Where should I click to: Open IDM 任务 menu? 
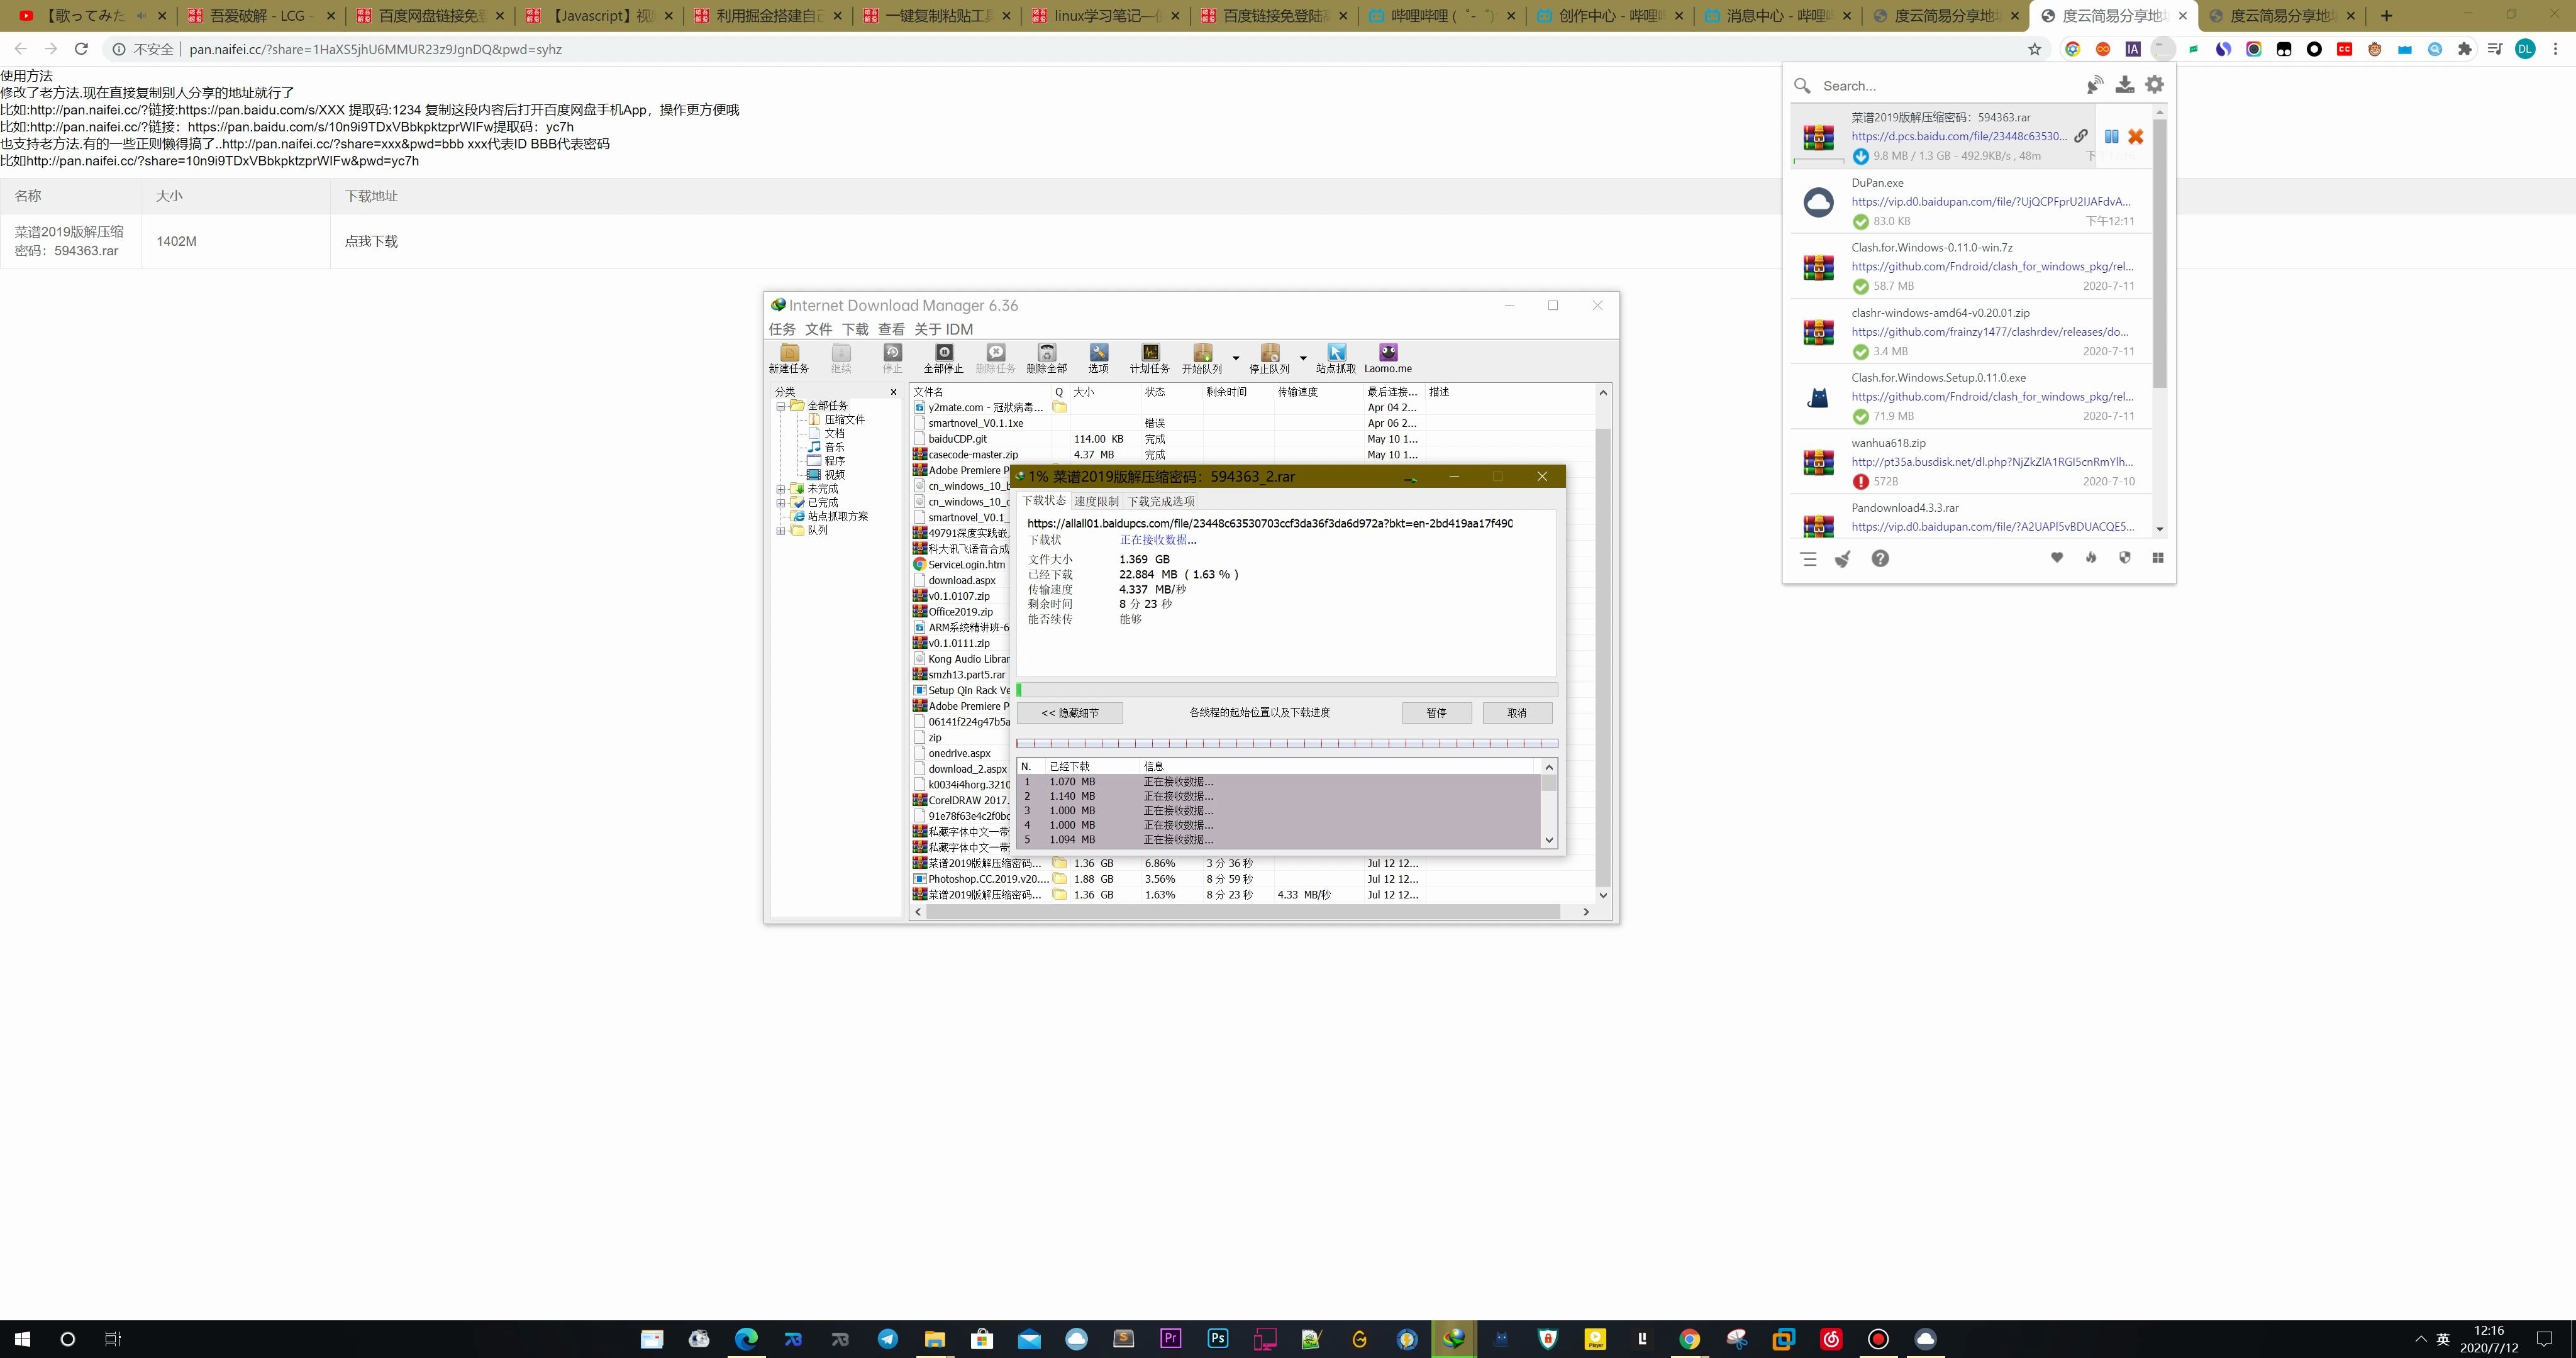pyautogui.click(x=782, y=329)
